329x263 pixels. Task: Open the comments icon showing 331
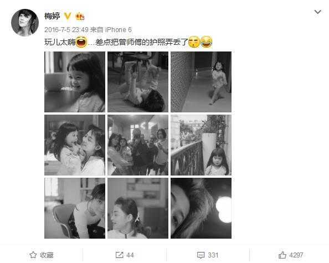point(201,255)
